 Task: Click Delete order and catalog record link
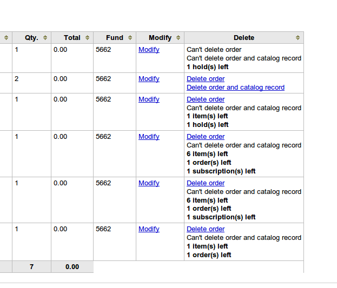(x=235, y=88)
